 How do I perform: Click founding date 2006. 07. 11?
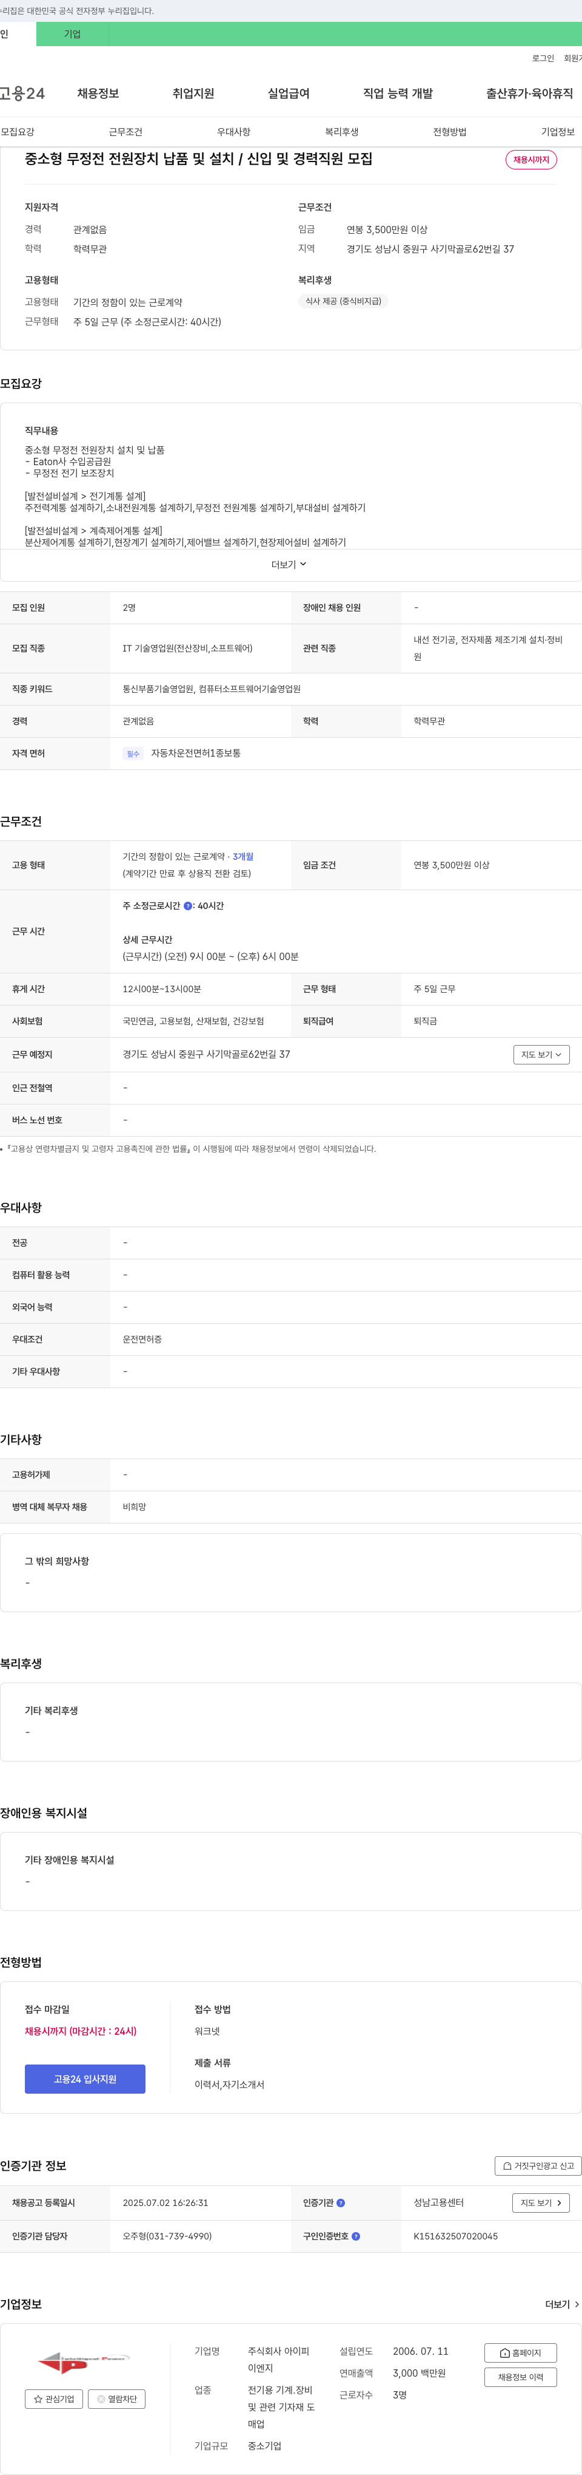point(420,2351)
